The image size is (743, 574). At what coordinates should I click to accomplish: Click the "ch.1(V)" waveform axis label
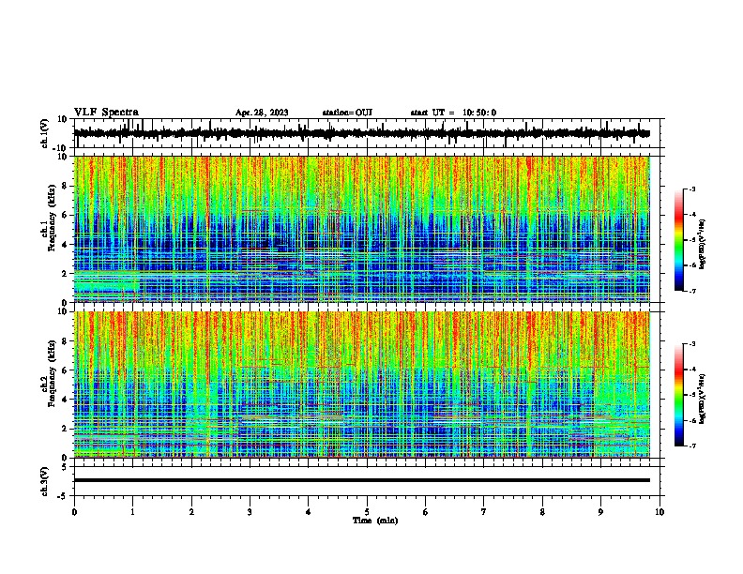point(45,133)
